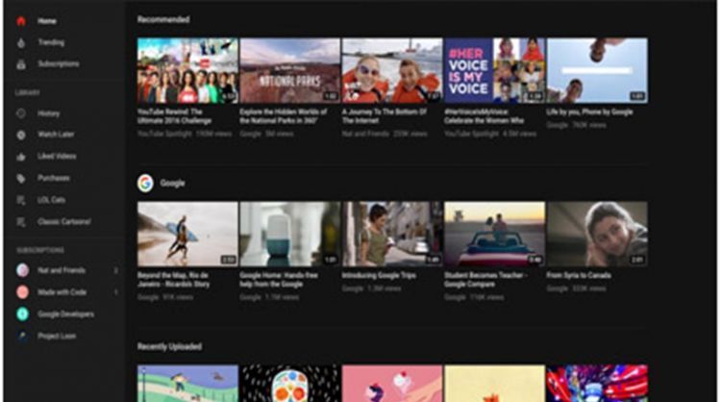The height and width of the screenshot is (402, 721).
Task: Click the Subscriptions icon in the sidebar
Action: (x=21, y=63)
